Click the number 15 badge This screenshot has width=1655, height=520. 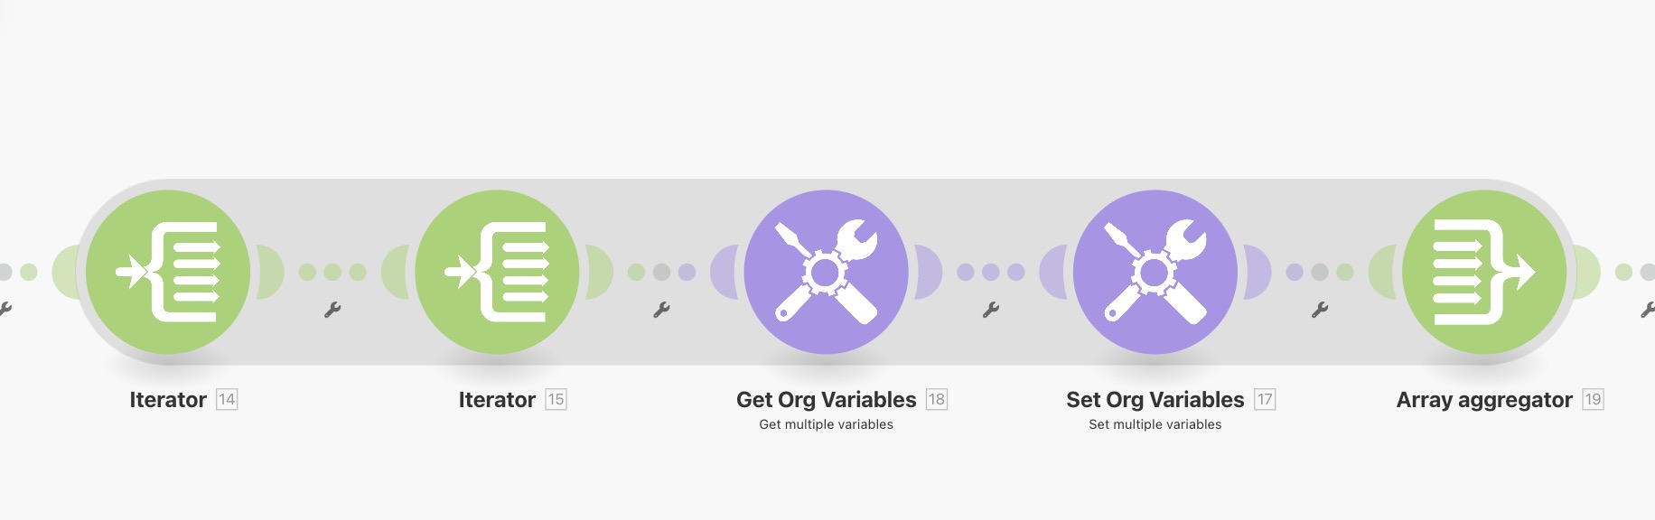tap(556, 399)
